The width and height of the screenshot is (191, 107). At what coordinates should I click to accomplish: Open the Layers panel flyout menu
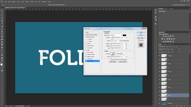(190, 44)
